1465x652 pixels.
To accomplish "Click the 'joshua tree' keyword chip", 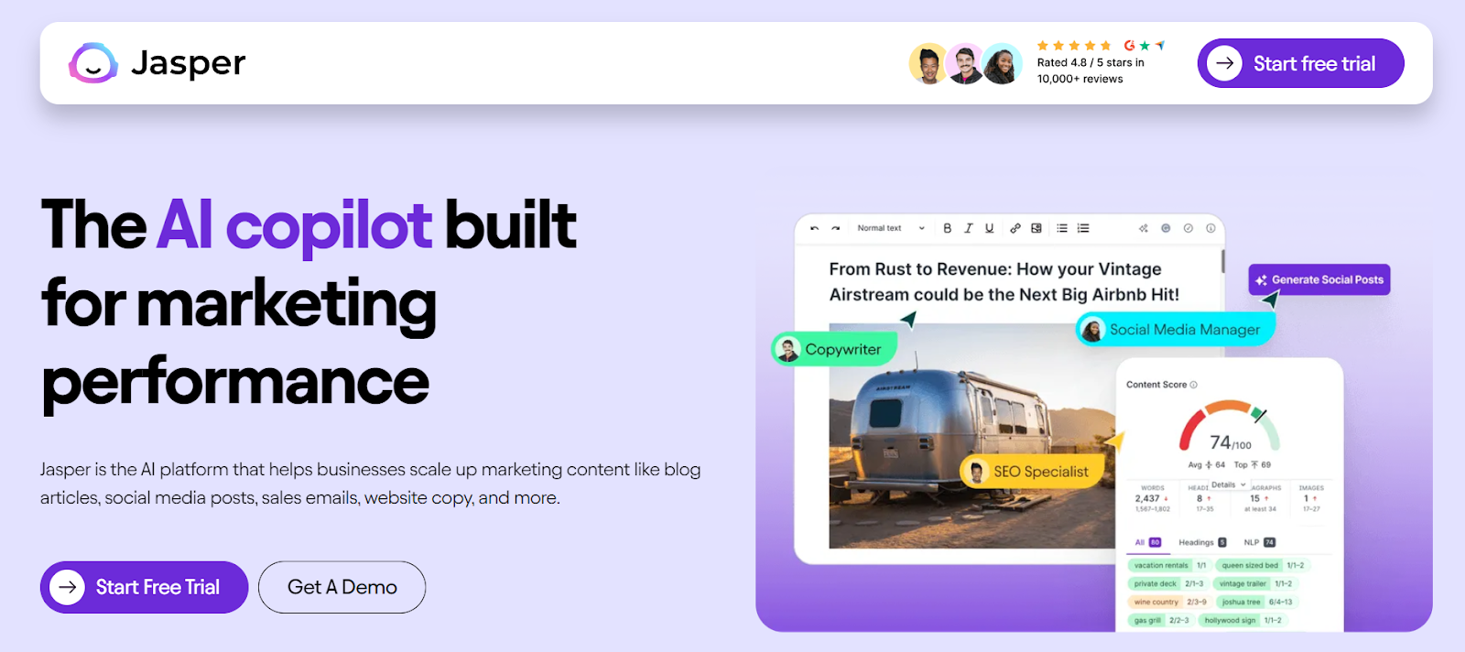I will coord(1256,602).
